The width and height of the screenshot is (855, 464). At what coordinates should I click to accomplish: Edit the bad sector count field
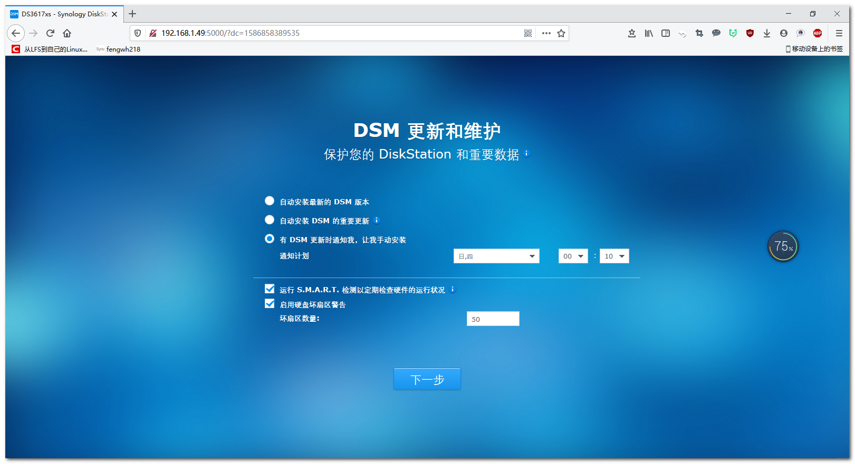tap(493, 319)
